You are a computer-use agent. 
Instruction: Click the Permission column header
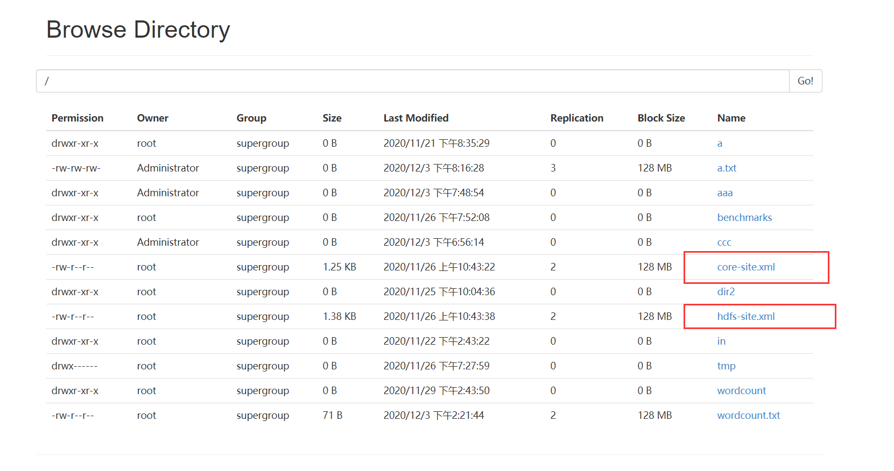click(x=78, y=118)
